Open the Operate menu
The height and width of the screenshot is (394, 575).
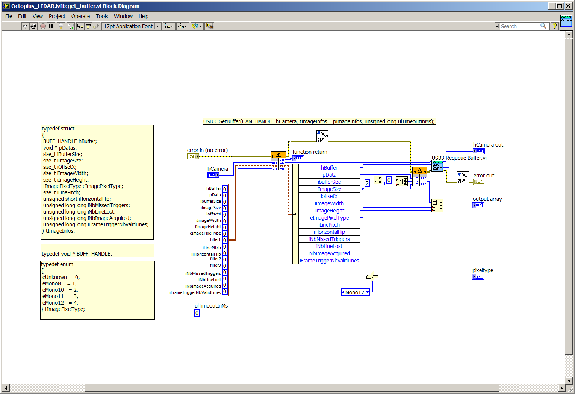click(80, 16)
